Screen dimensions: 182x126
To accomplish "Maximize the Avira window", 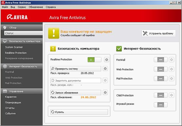I will (x=175, y=3).
